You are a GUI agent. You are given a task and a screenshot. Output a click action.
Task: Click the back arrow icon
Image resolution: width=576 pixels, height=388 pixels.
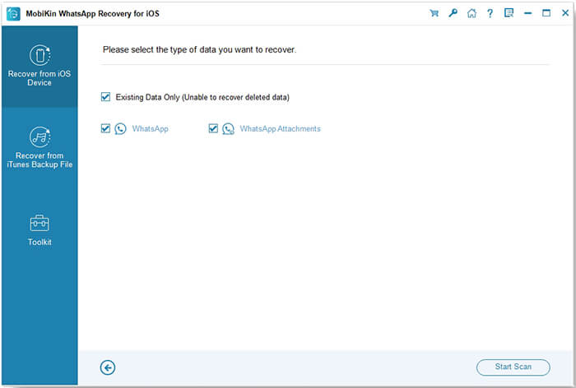pyautogui.click(x=107, y=367)
